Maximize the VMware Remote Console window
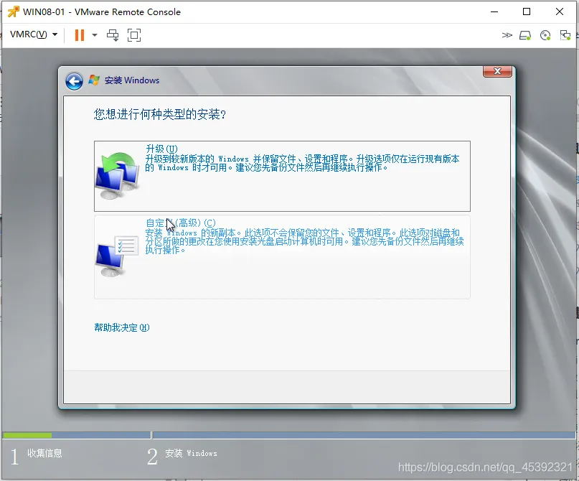This screenshot has height=481, width=579. click(527, 11)
